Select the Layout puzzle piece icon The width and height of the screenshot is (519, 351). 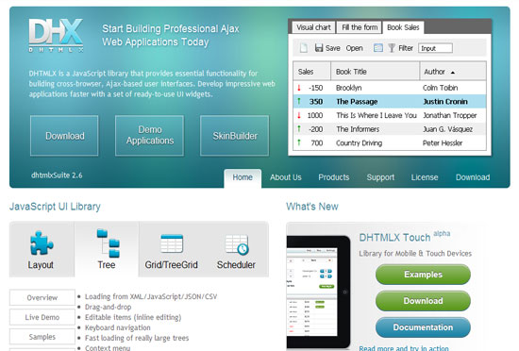coord(41,242)
